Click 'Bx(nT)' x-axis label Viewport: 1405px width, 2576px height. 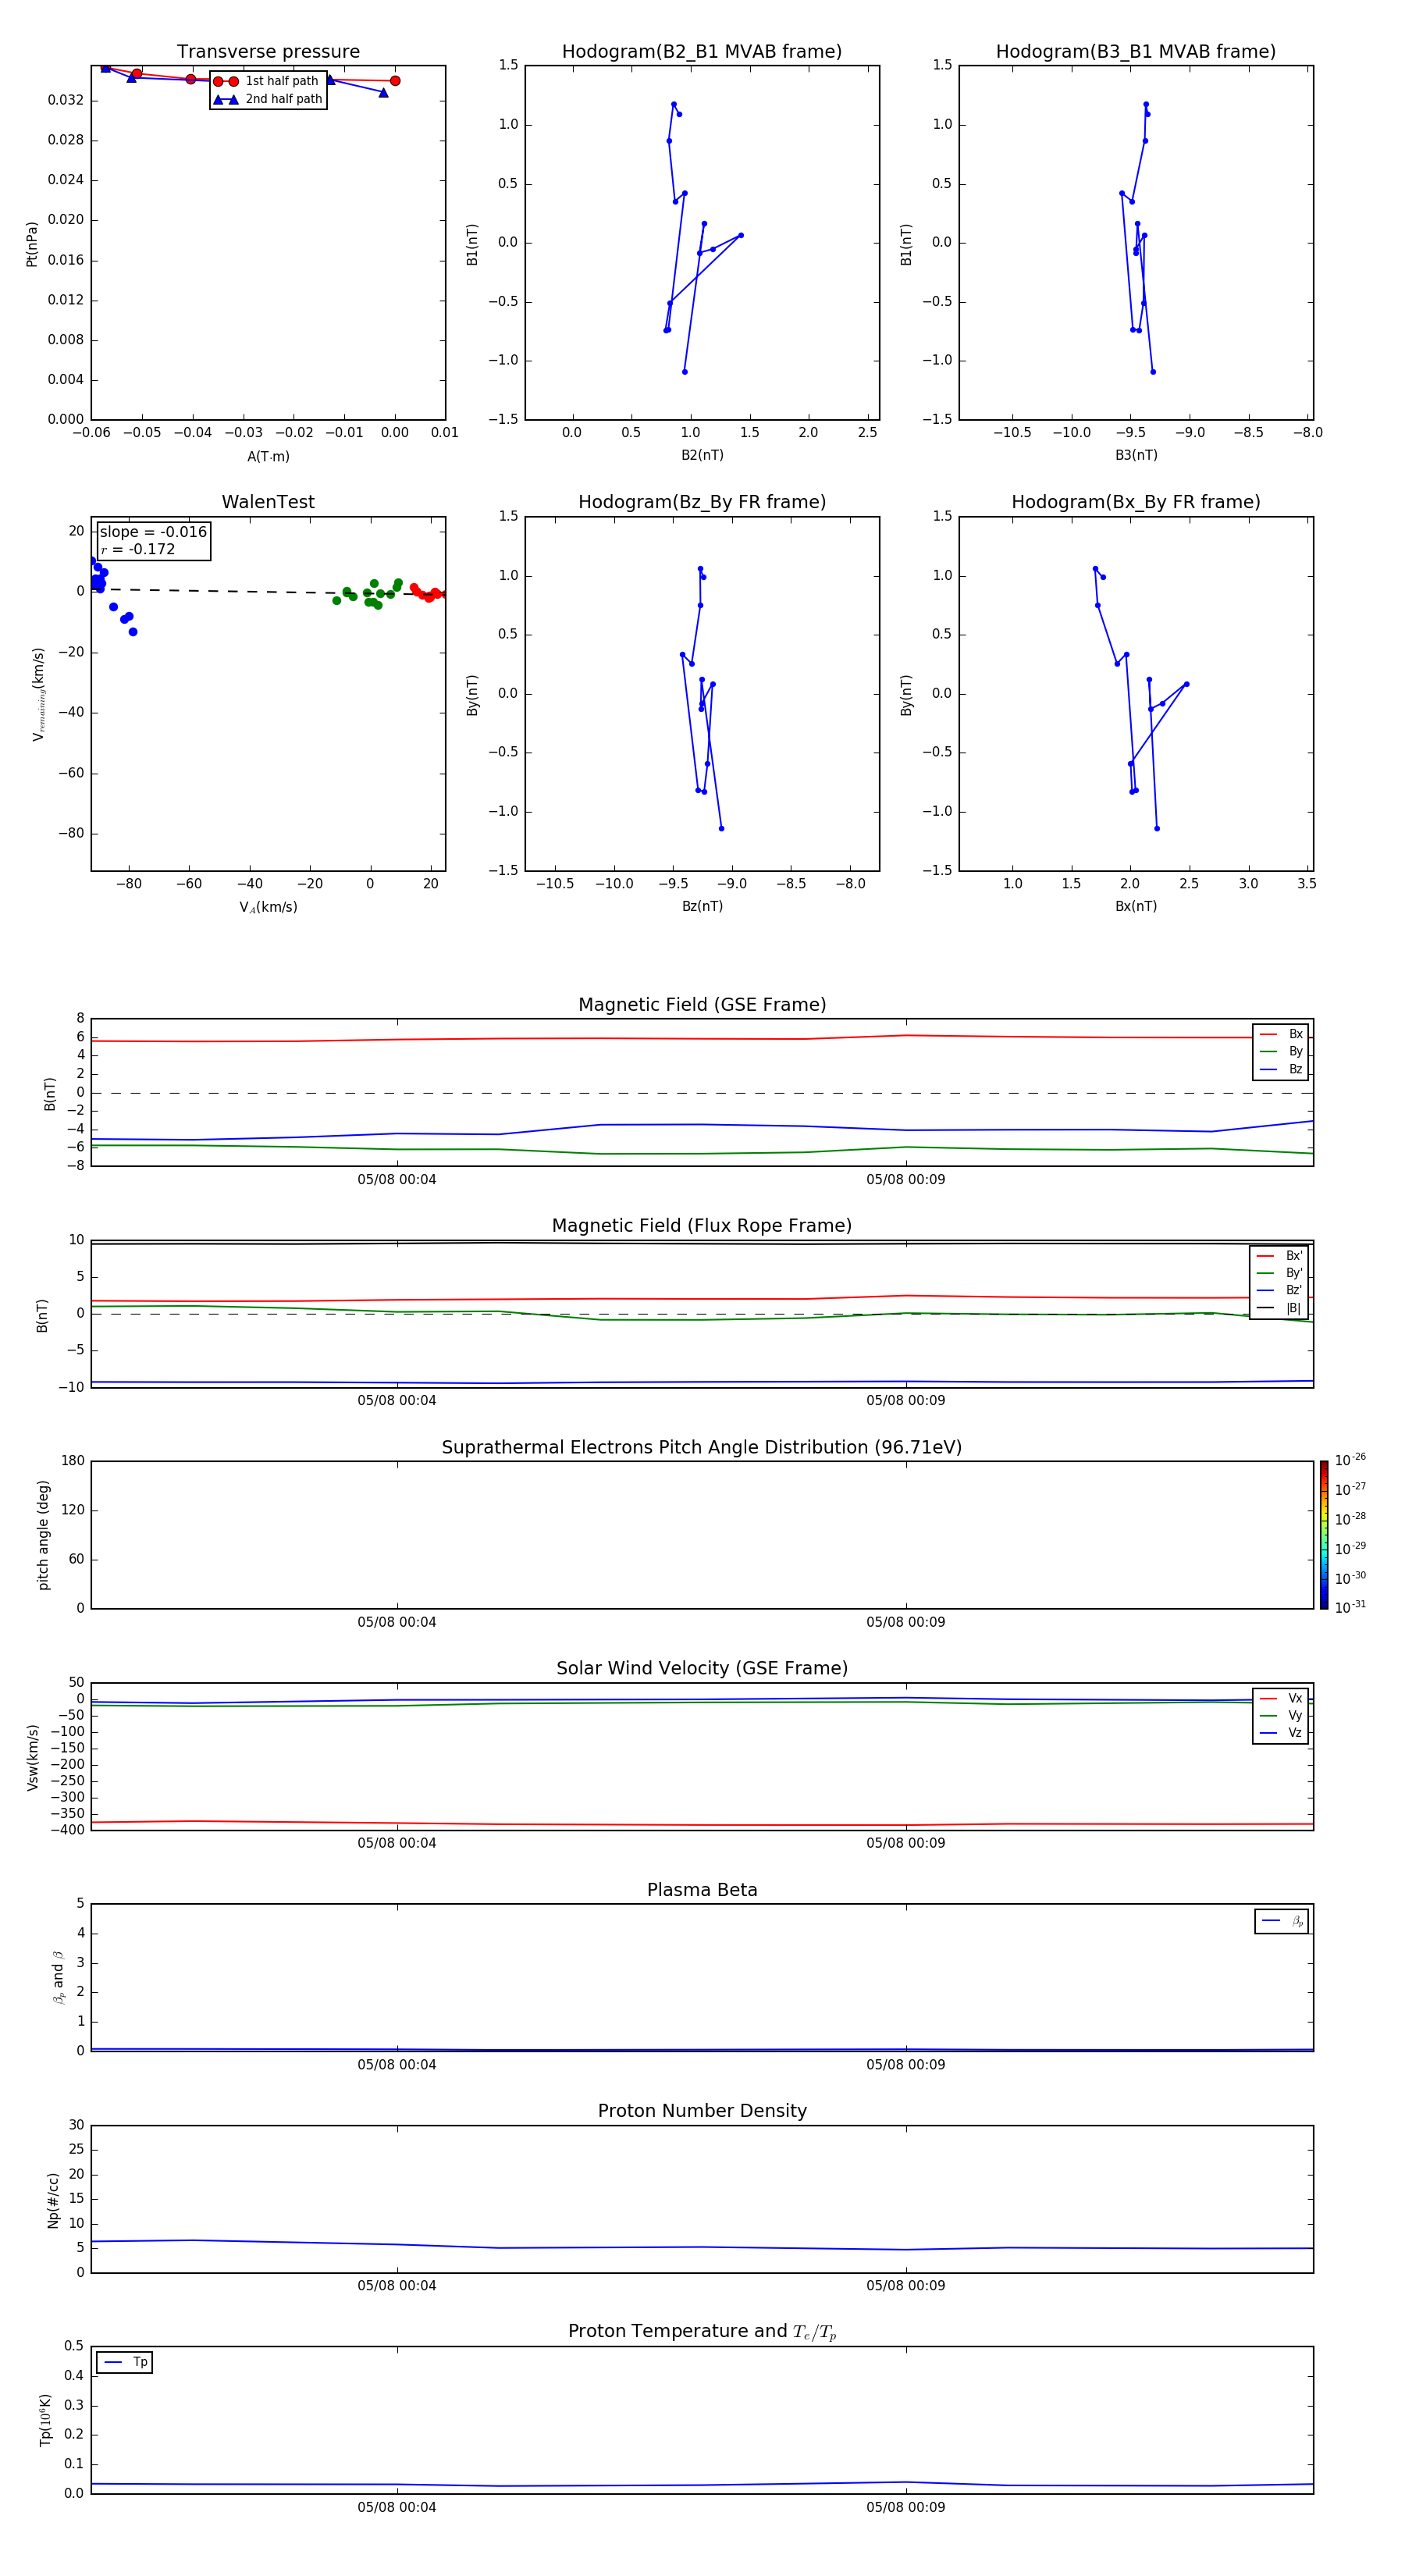(1136, 906)
